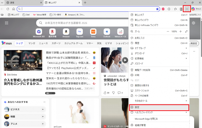Open the browser extensions puzzle icon
Screen dimensions: 202x128
click(x=169, y=9)
